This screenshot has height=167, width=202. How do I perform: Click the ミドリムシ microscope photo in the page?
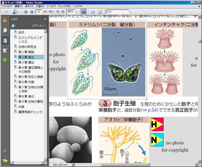coord(123,62)
